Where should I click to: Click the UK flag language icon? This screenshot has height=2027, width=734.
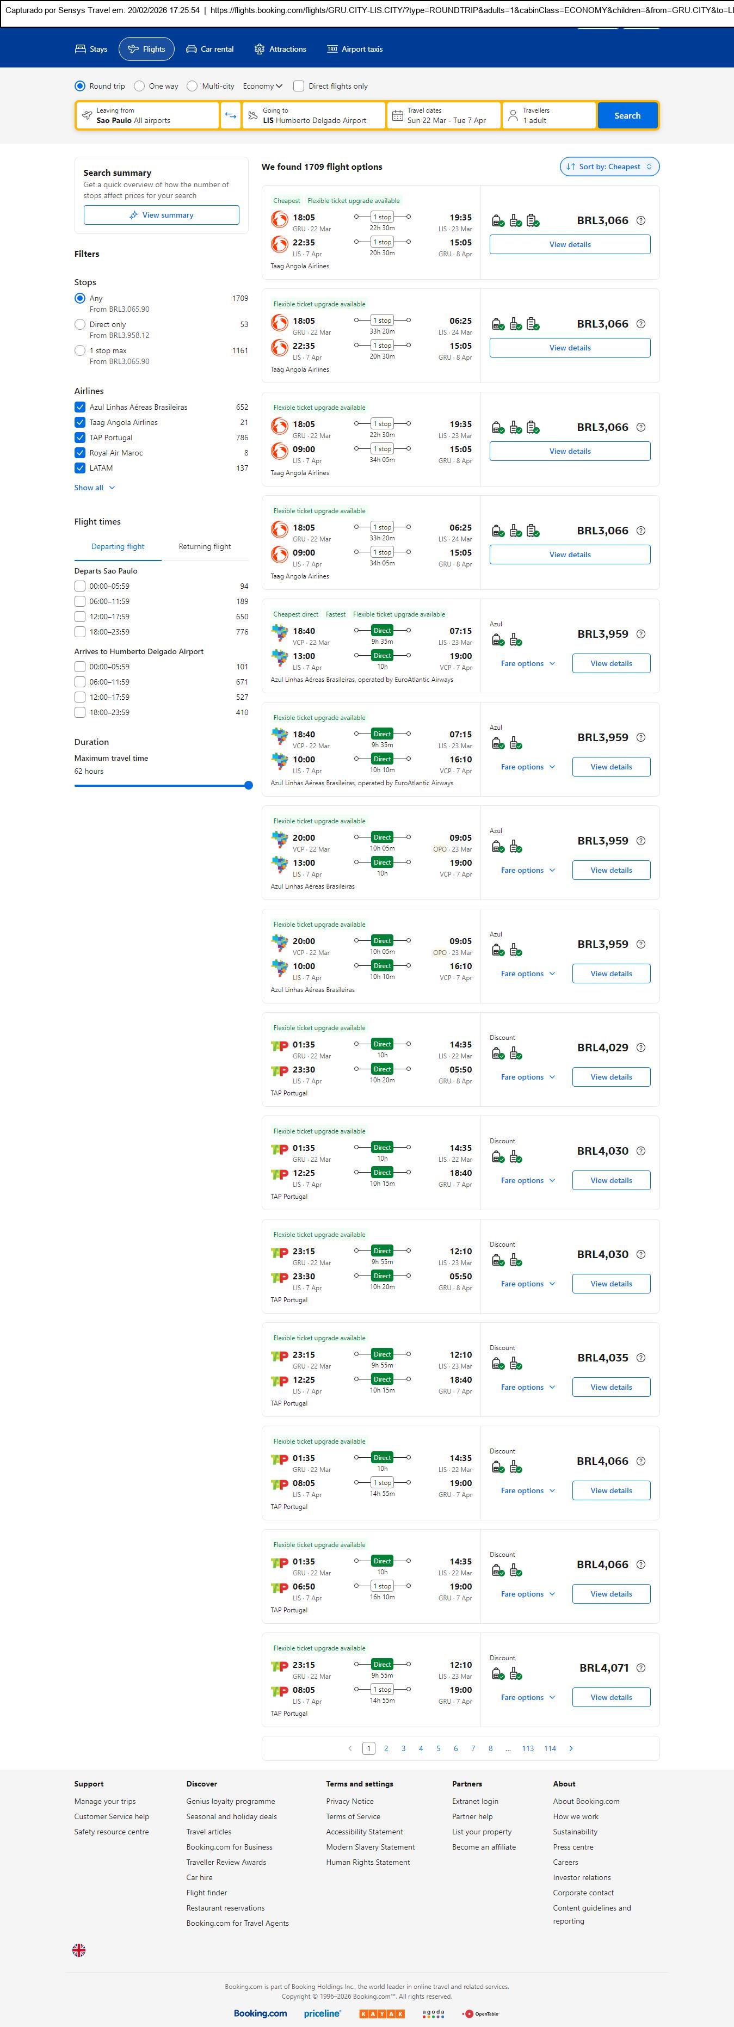79,1949
